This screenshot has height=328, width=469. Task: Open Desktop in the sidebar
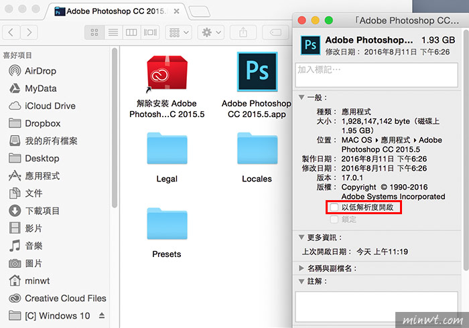tap(33, 159)
